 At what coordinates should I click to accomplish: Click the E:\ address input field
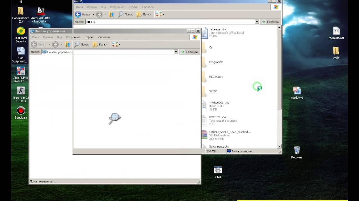[172, 22]
